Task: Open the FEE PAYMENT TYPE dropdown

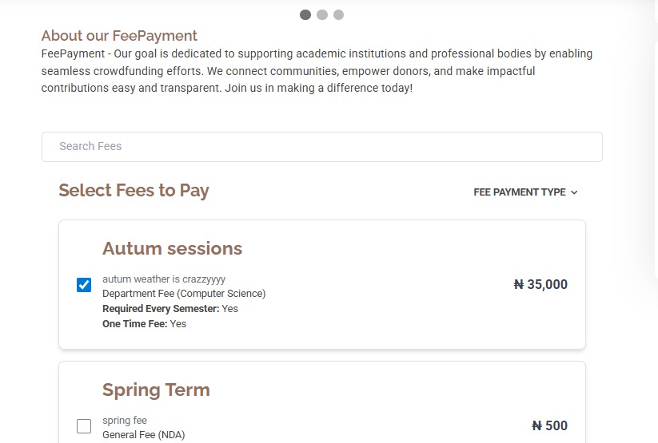Action: 520,192
